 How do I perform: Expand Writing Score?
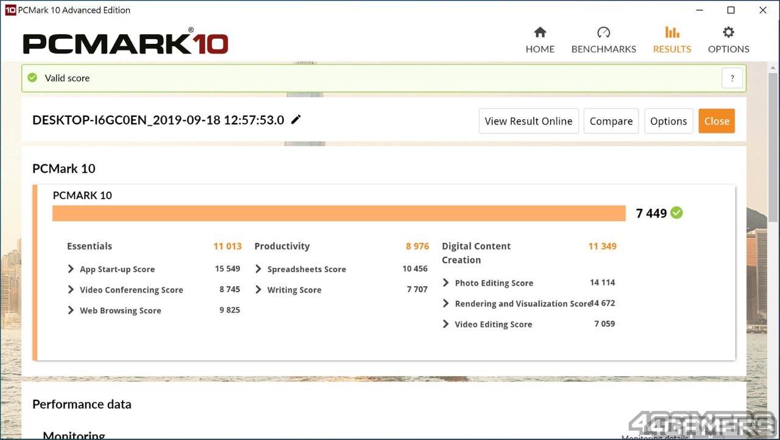[x=258, y=290]
